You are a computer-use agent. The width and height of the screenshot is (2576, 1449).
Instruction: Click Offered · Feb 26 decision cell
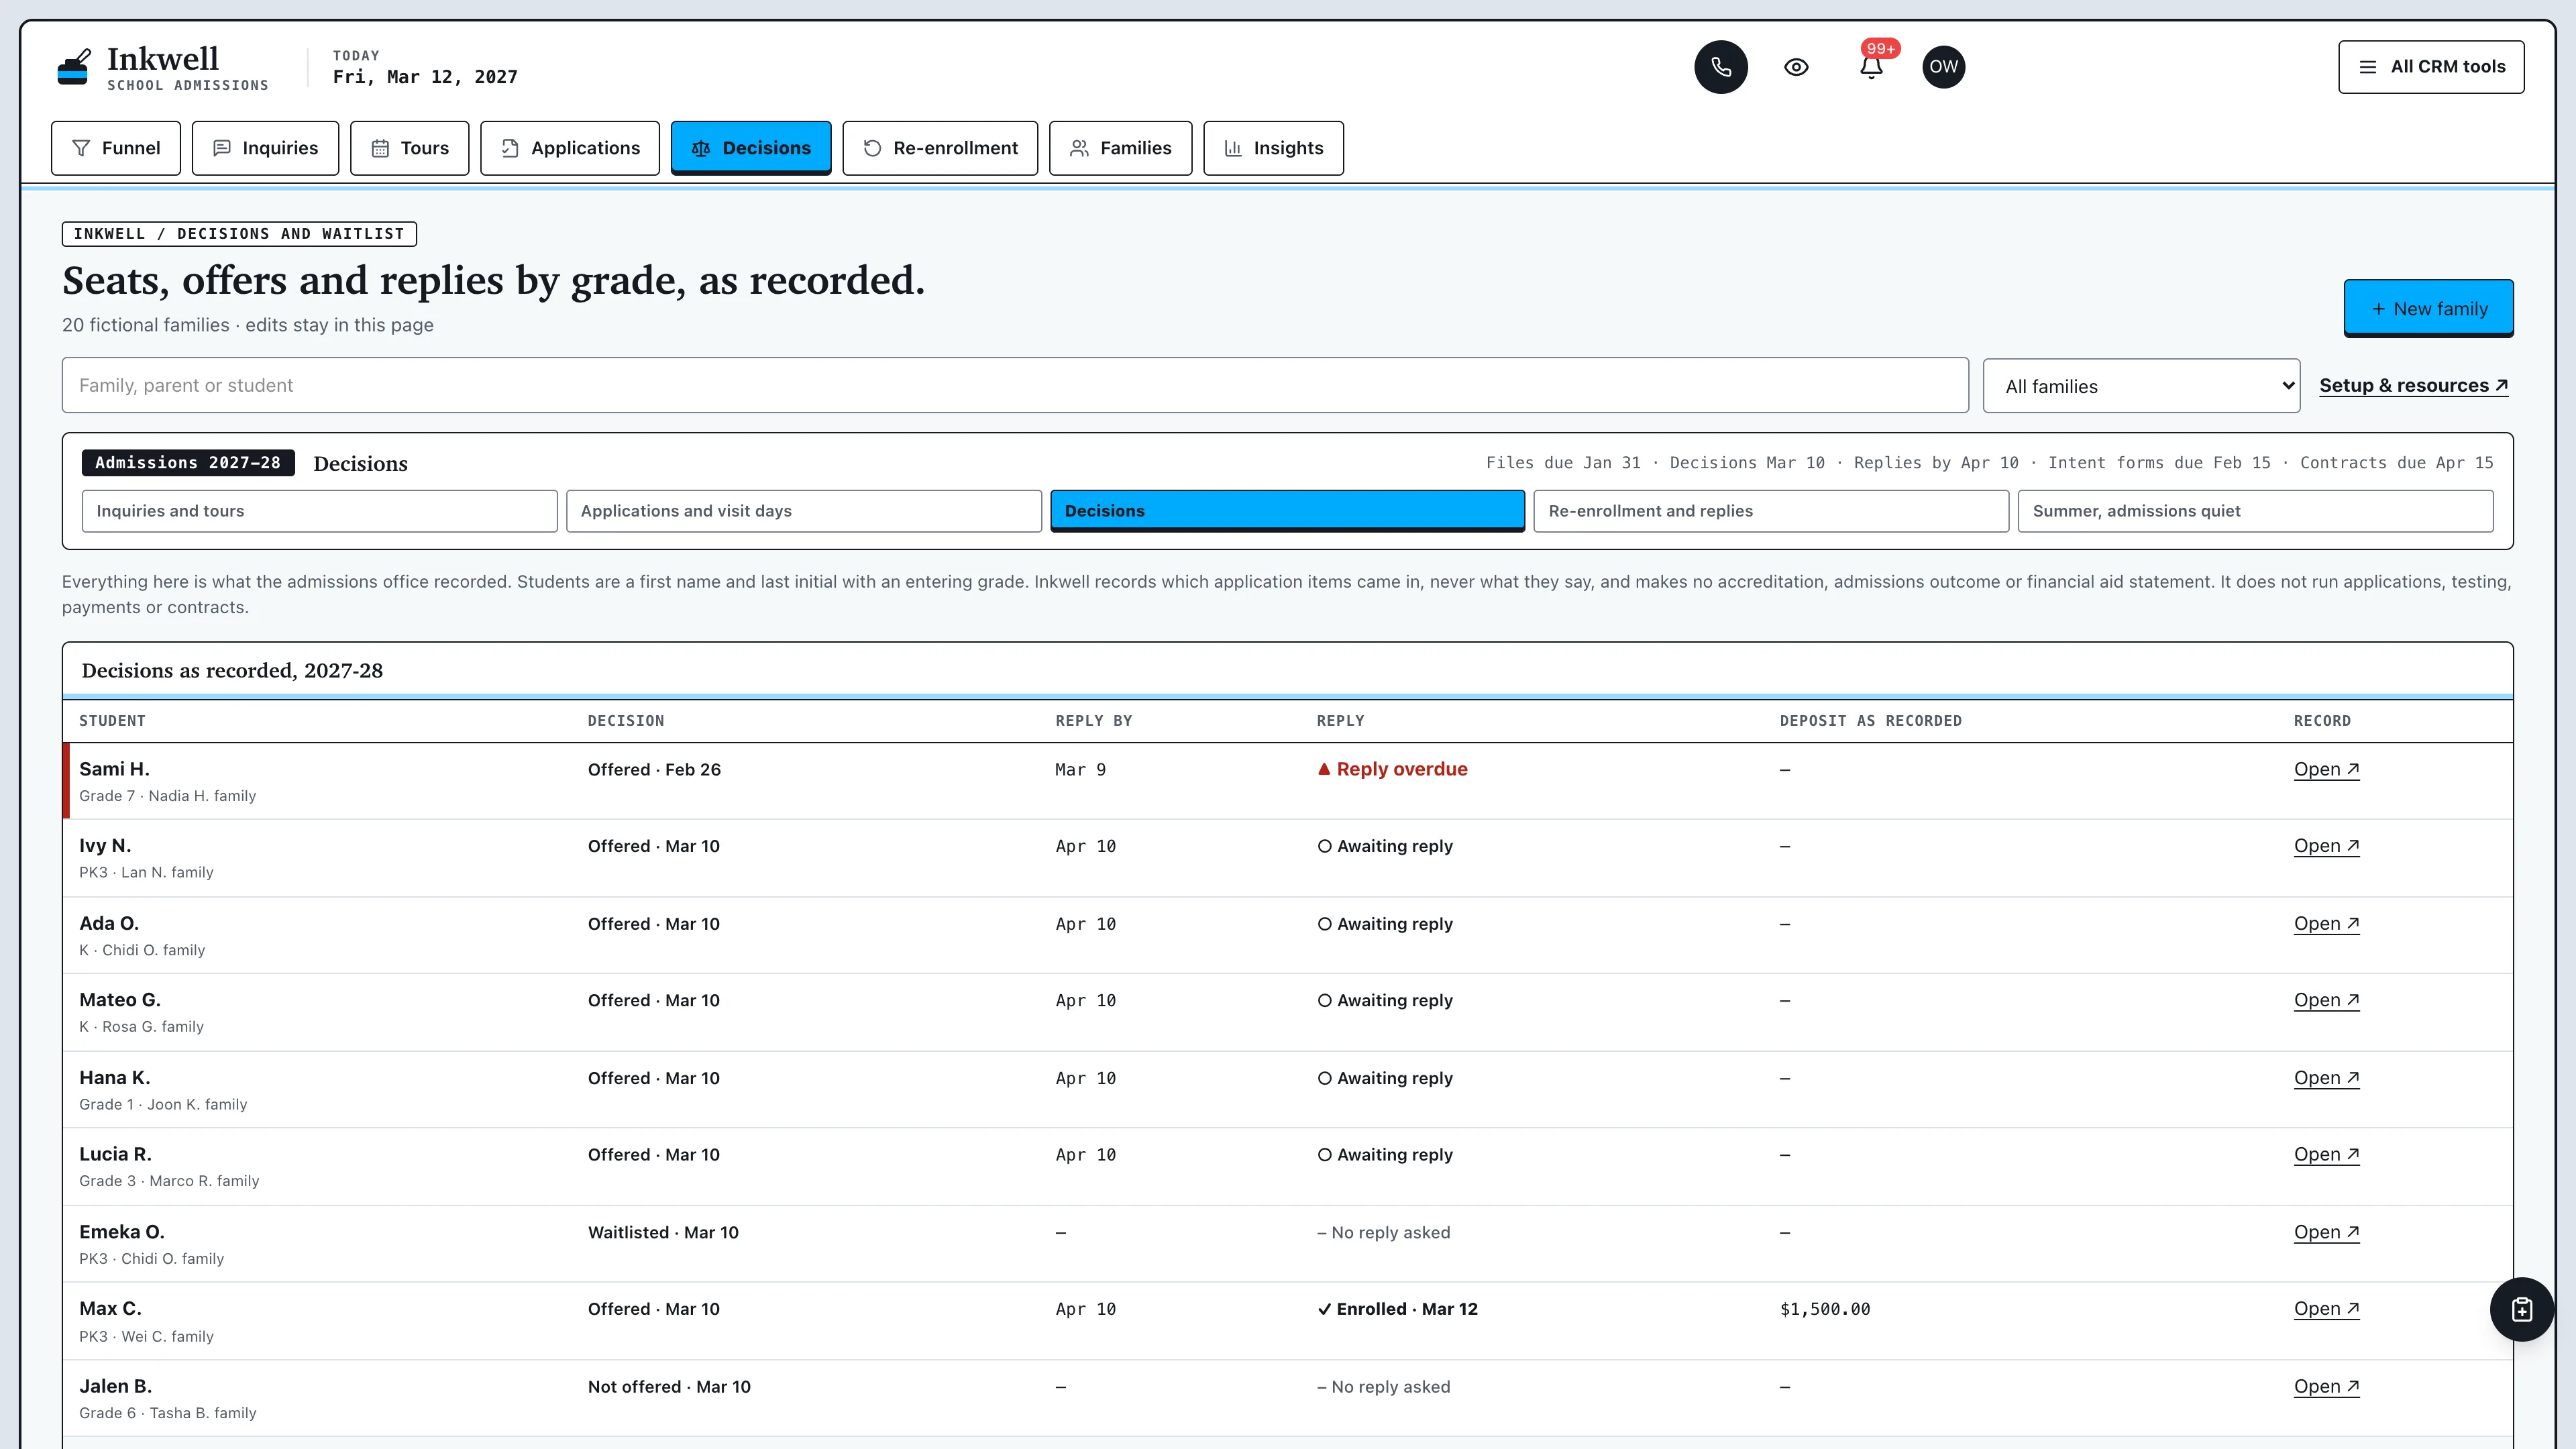pyautogui.click(x=654, y=769)
